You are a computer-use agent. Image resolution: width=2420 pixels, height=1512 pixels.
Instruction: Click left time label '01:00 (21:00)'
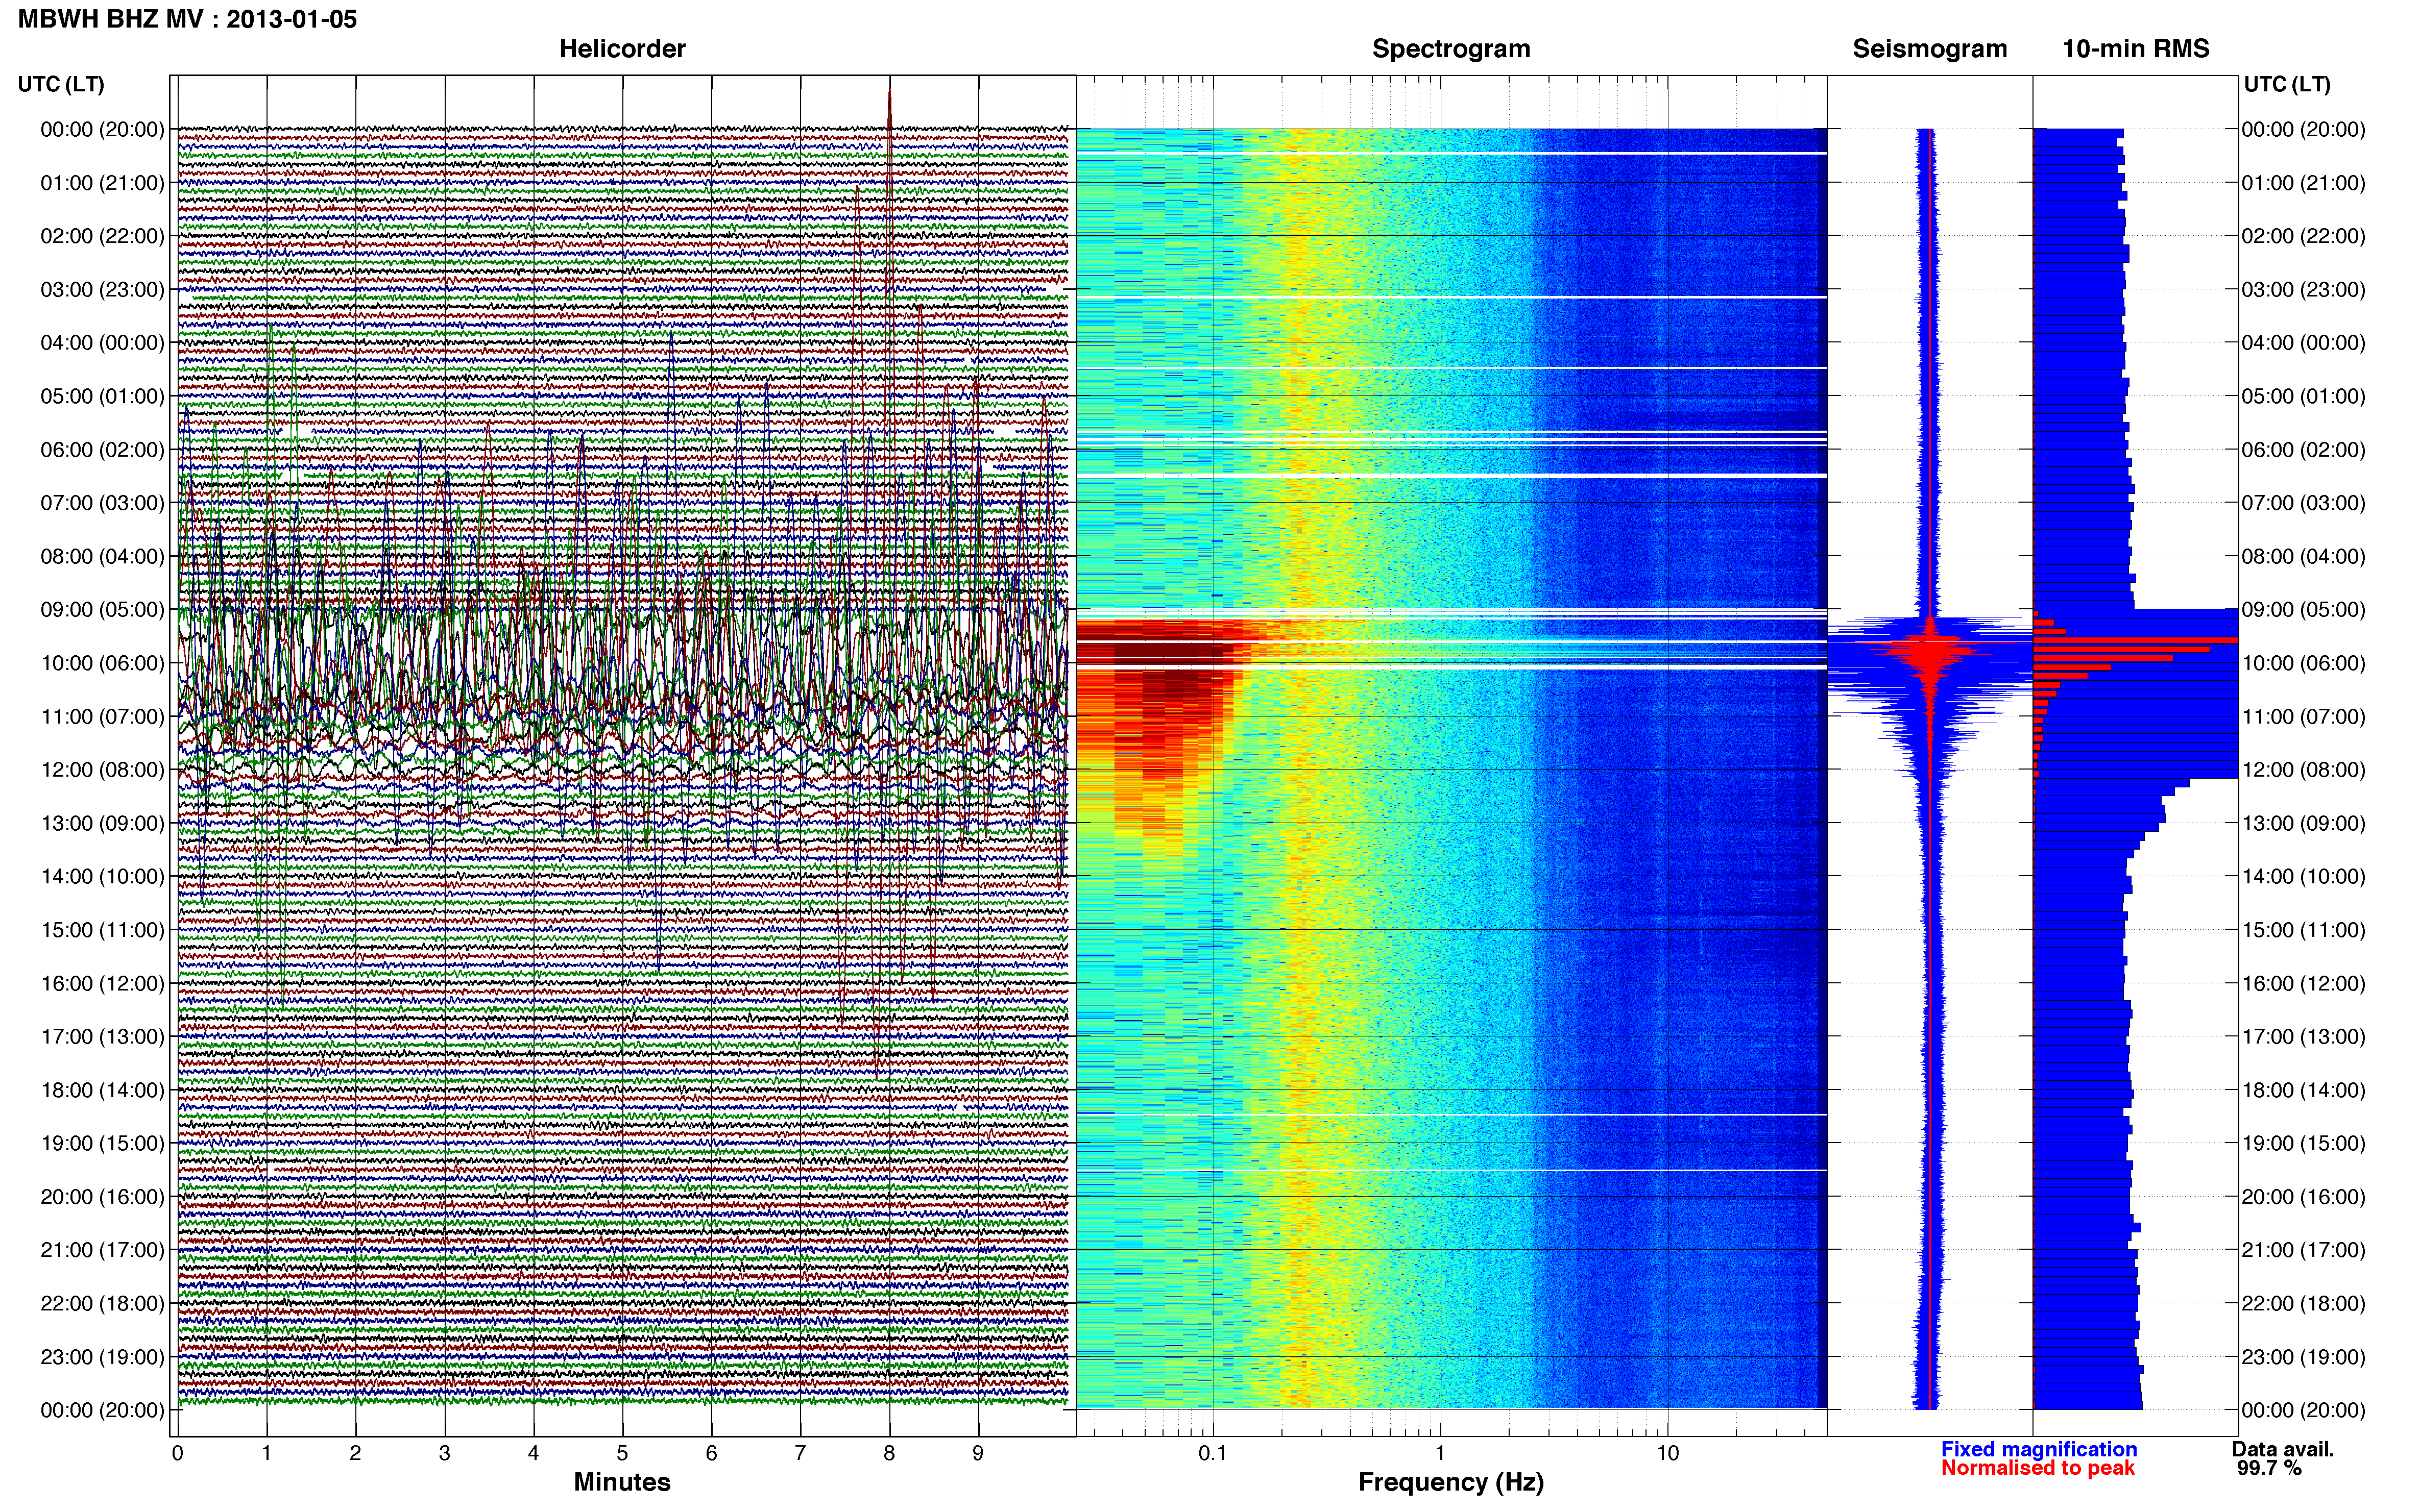pos(102,183)
